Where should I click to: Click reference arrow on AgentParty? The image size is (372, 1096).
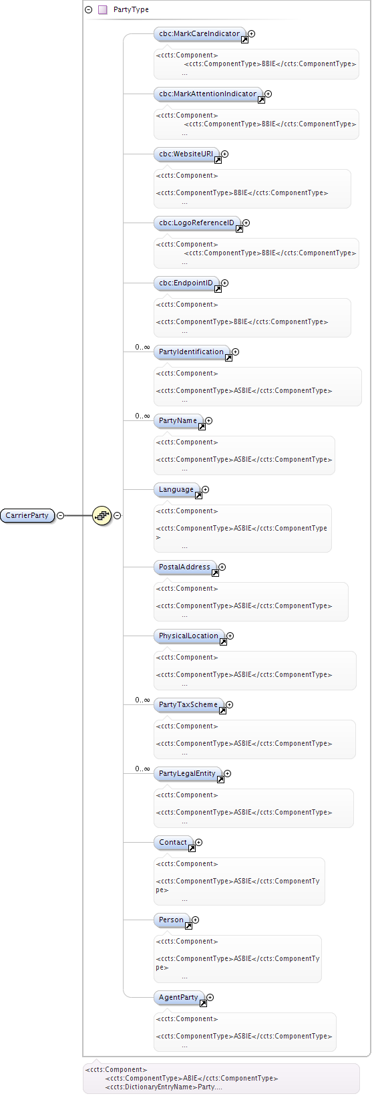tap(203, 1004)
